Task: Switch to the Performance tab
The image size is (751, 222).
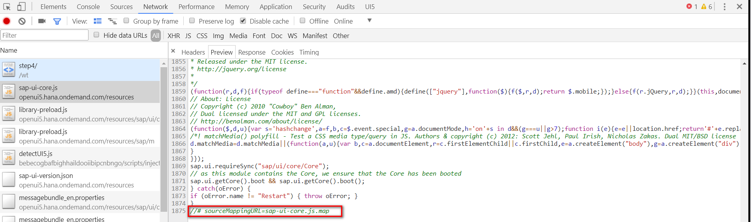Action: coord(196,7)
